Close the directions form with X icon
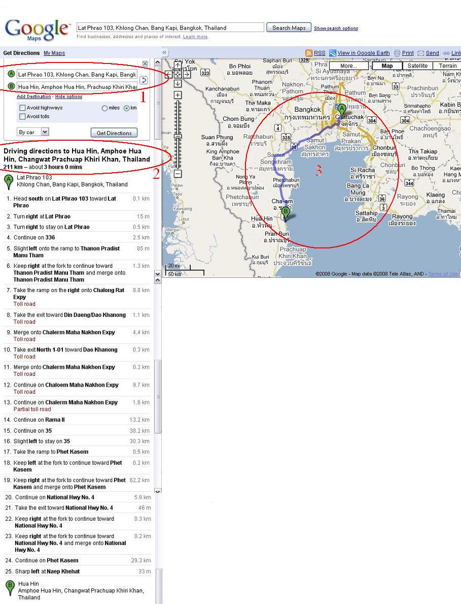The image size is (461, 604). click(x=145, y=63)
